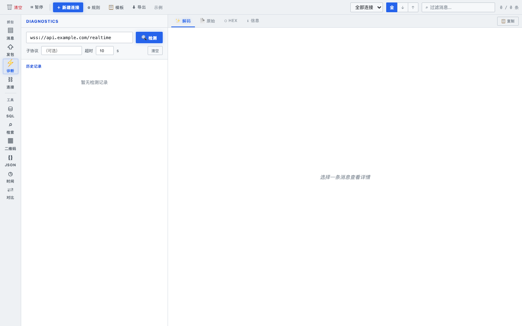Switch to the HEX tab
Viewport: 522px width, 326px height.
pos(231,21)
